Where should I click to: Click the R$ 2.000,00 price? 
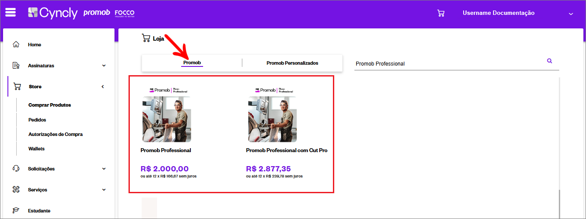[x=164, y=169]
